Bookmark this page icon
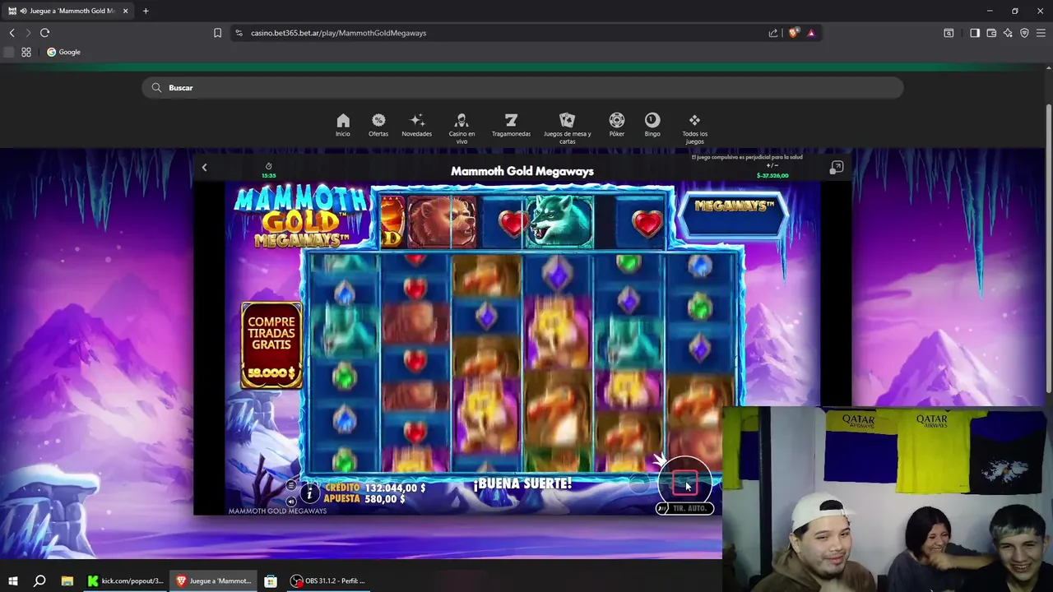 (x=217, y=33)
